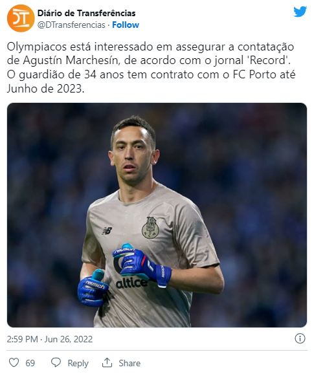Click the @DTransferencias handle
This screenshot has height=374, width=314.
tap(71, 25)
